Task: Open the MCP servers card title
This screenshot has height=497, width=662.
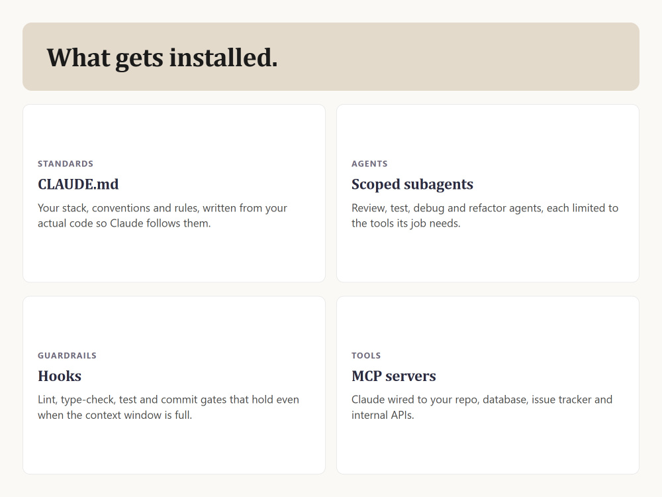Action: [x=393, y=376]
